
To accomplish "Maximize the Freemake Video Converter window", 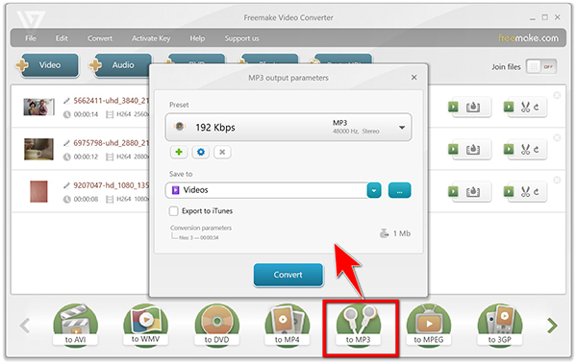I will pyautogui.click(x=545, y=17).
